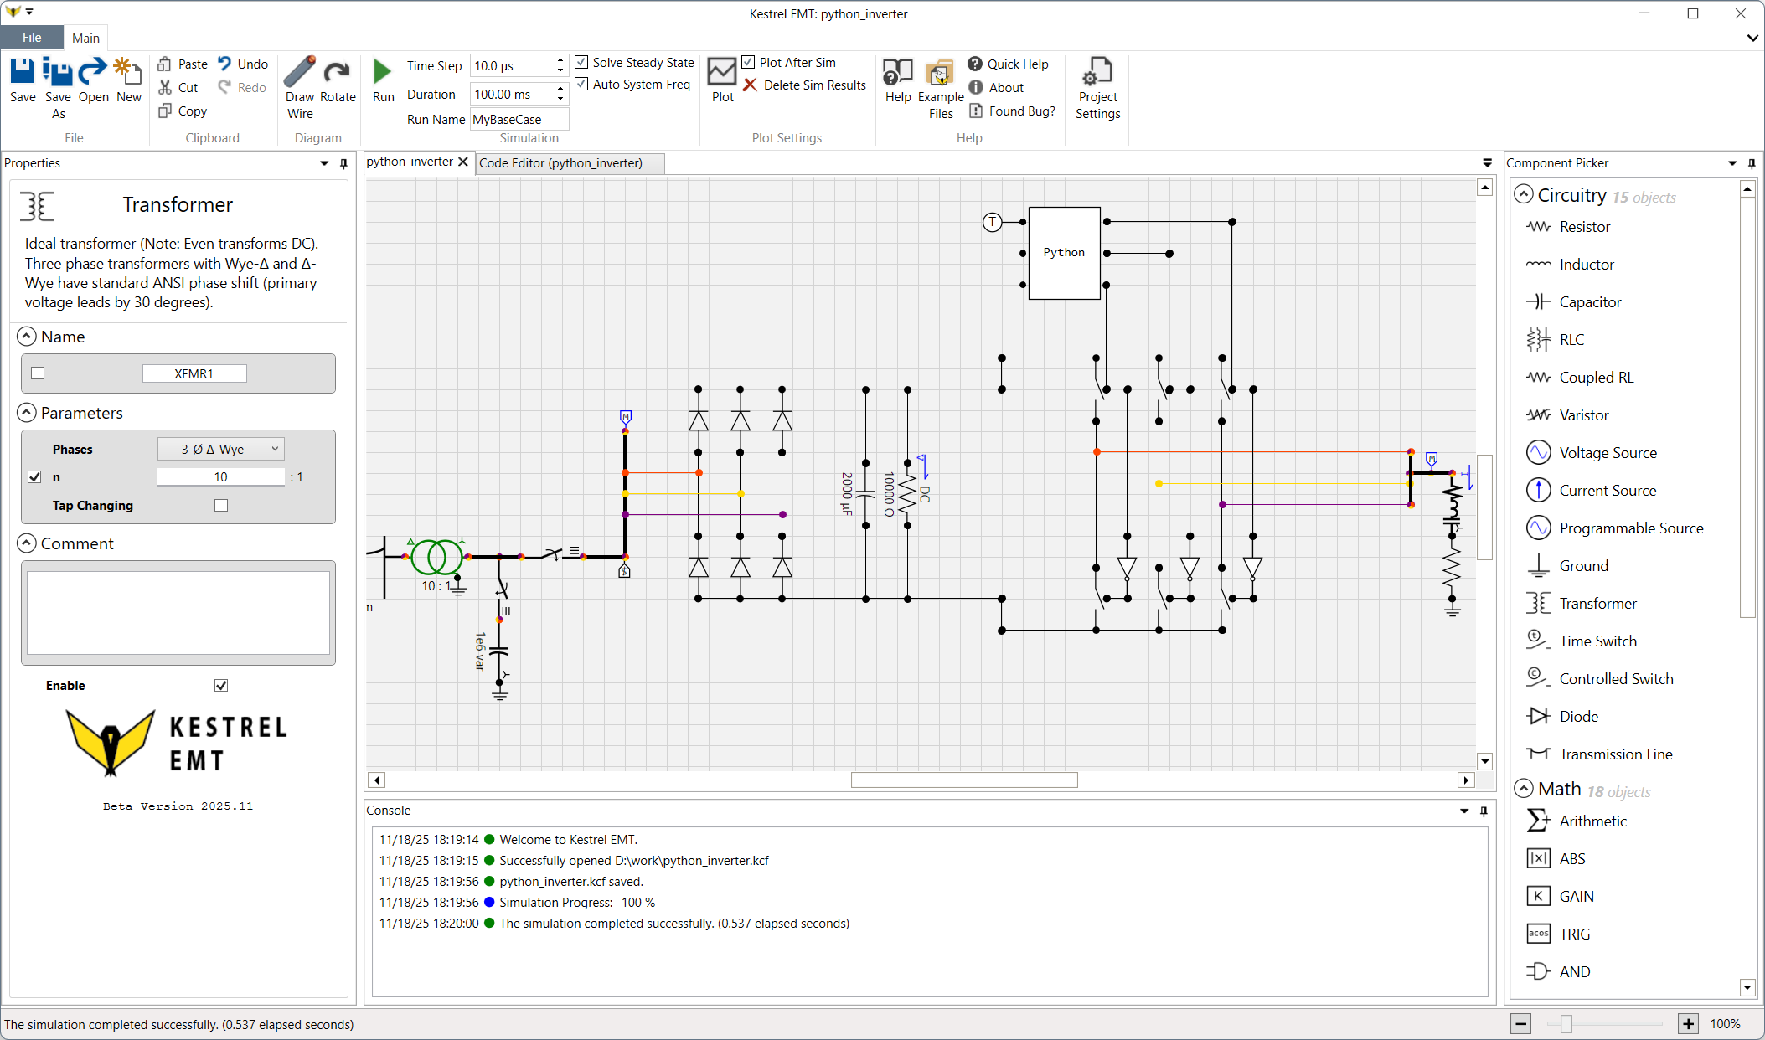
Task: Select the Main ribbon tab
Action: click(85, 38)
